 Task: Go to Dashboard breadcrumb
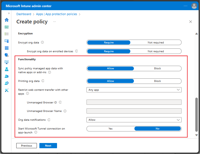coord(24,14)
